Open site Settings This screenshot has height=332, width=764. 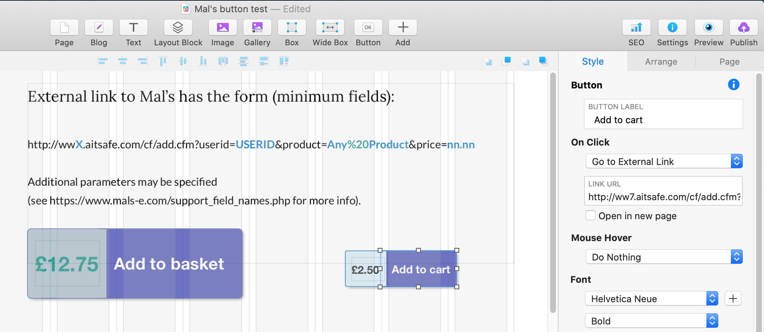tap(673, 28)
